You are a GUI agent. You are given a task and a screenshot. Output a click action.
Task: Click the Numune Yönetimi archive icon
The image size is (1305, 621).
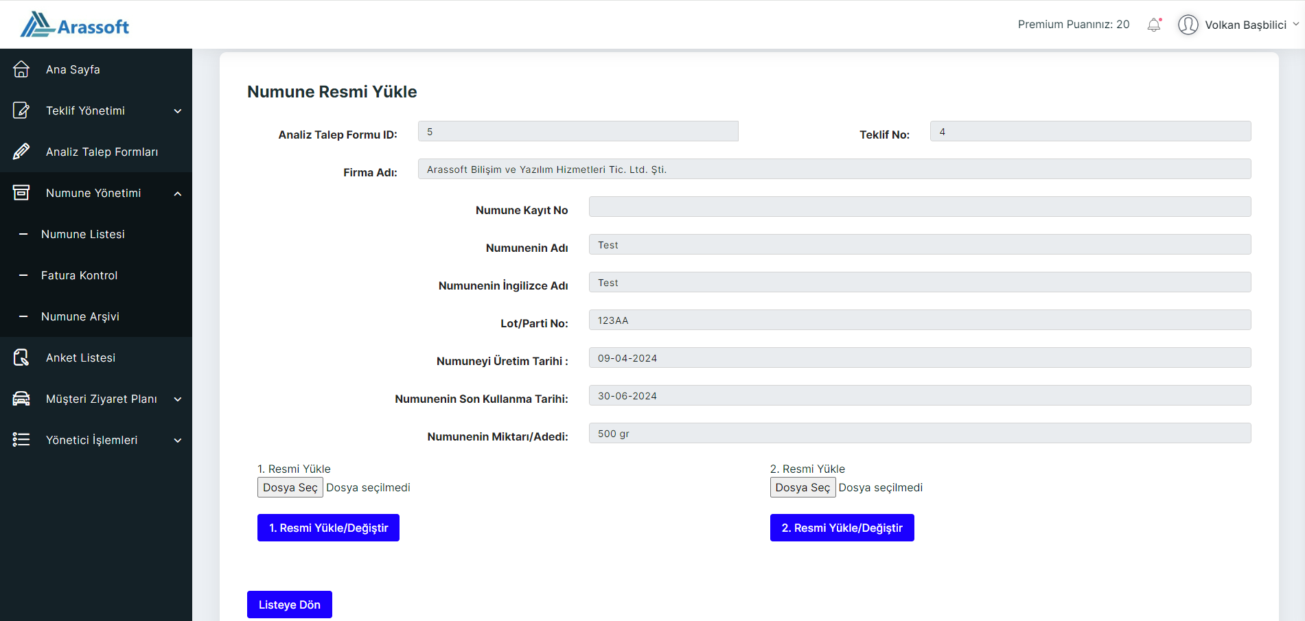(x=21, y=193)
